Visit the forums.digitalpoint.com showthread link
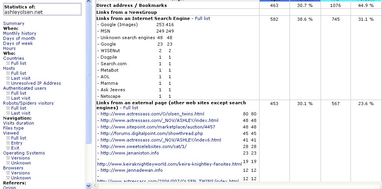Screen dimensions: 382x189 point(152,133)
